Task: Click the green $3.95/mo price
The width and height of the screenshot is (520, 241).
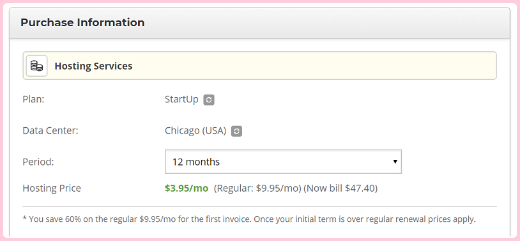Action: coord(187,188)
